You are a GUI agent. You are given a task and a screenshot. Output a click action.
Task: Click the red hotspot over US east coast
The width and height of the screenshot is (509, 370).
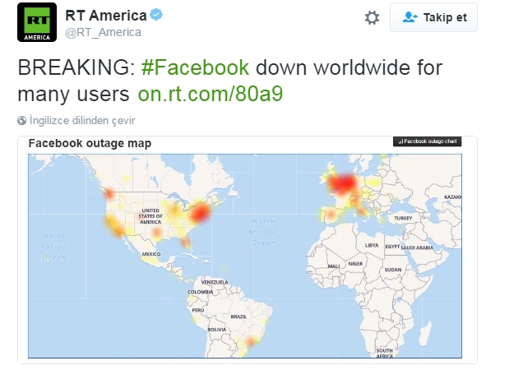[199, 213]
